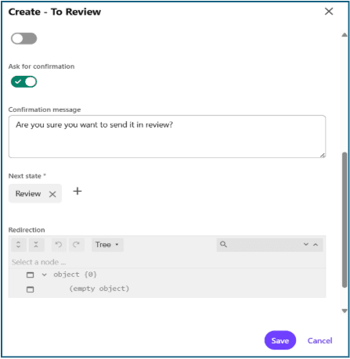Viewport: 350px width, 359px height.
Task: Undo last action in Redirection editor
Action: tap(59, 245)
